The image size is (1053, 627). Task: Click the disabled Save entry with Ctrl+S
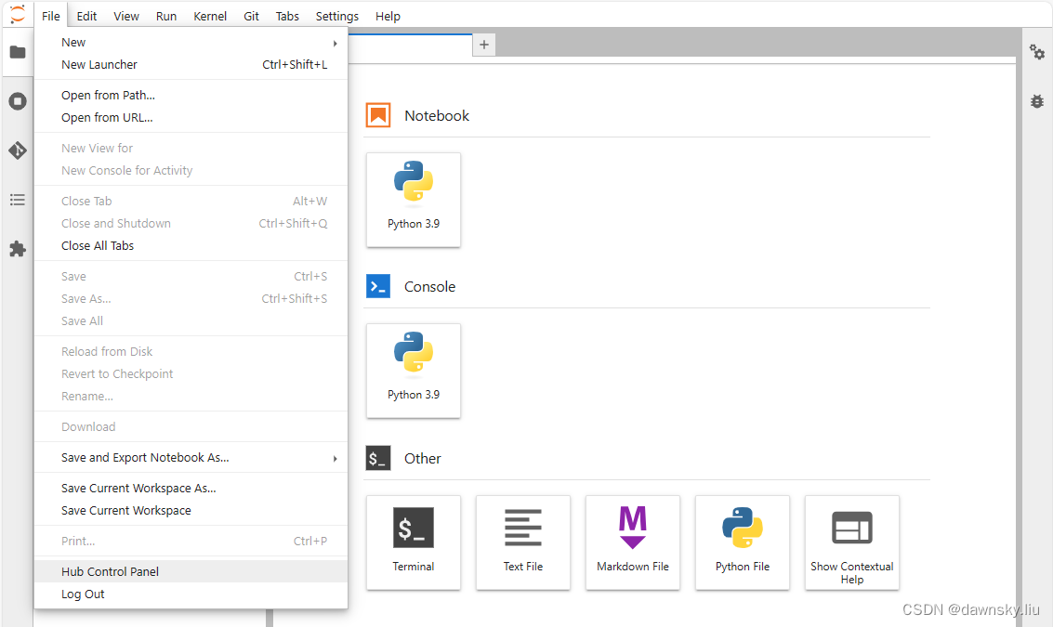(191, 277)
